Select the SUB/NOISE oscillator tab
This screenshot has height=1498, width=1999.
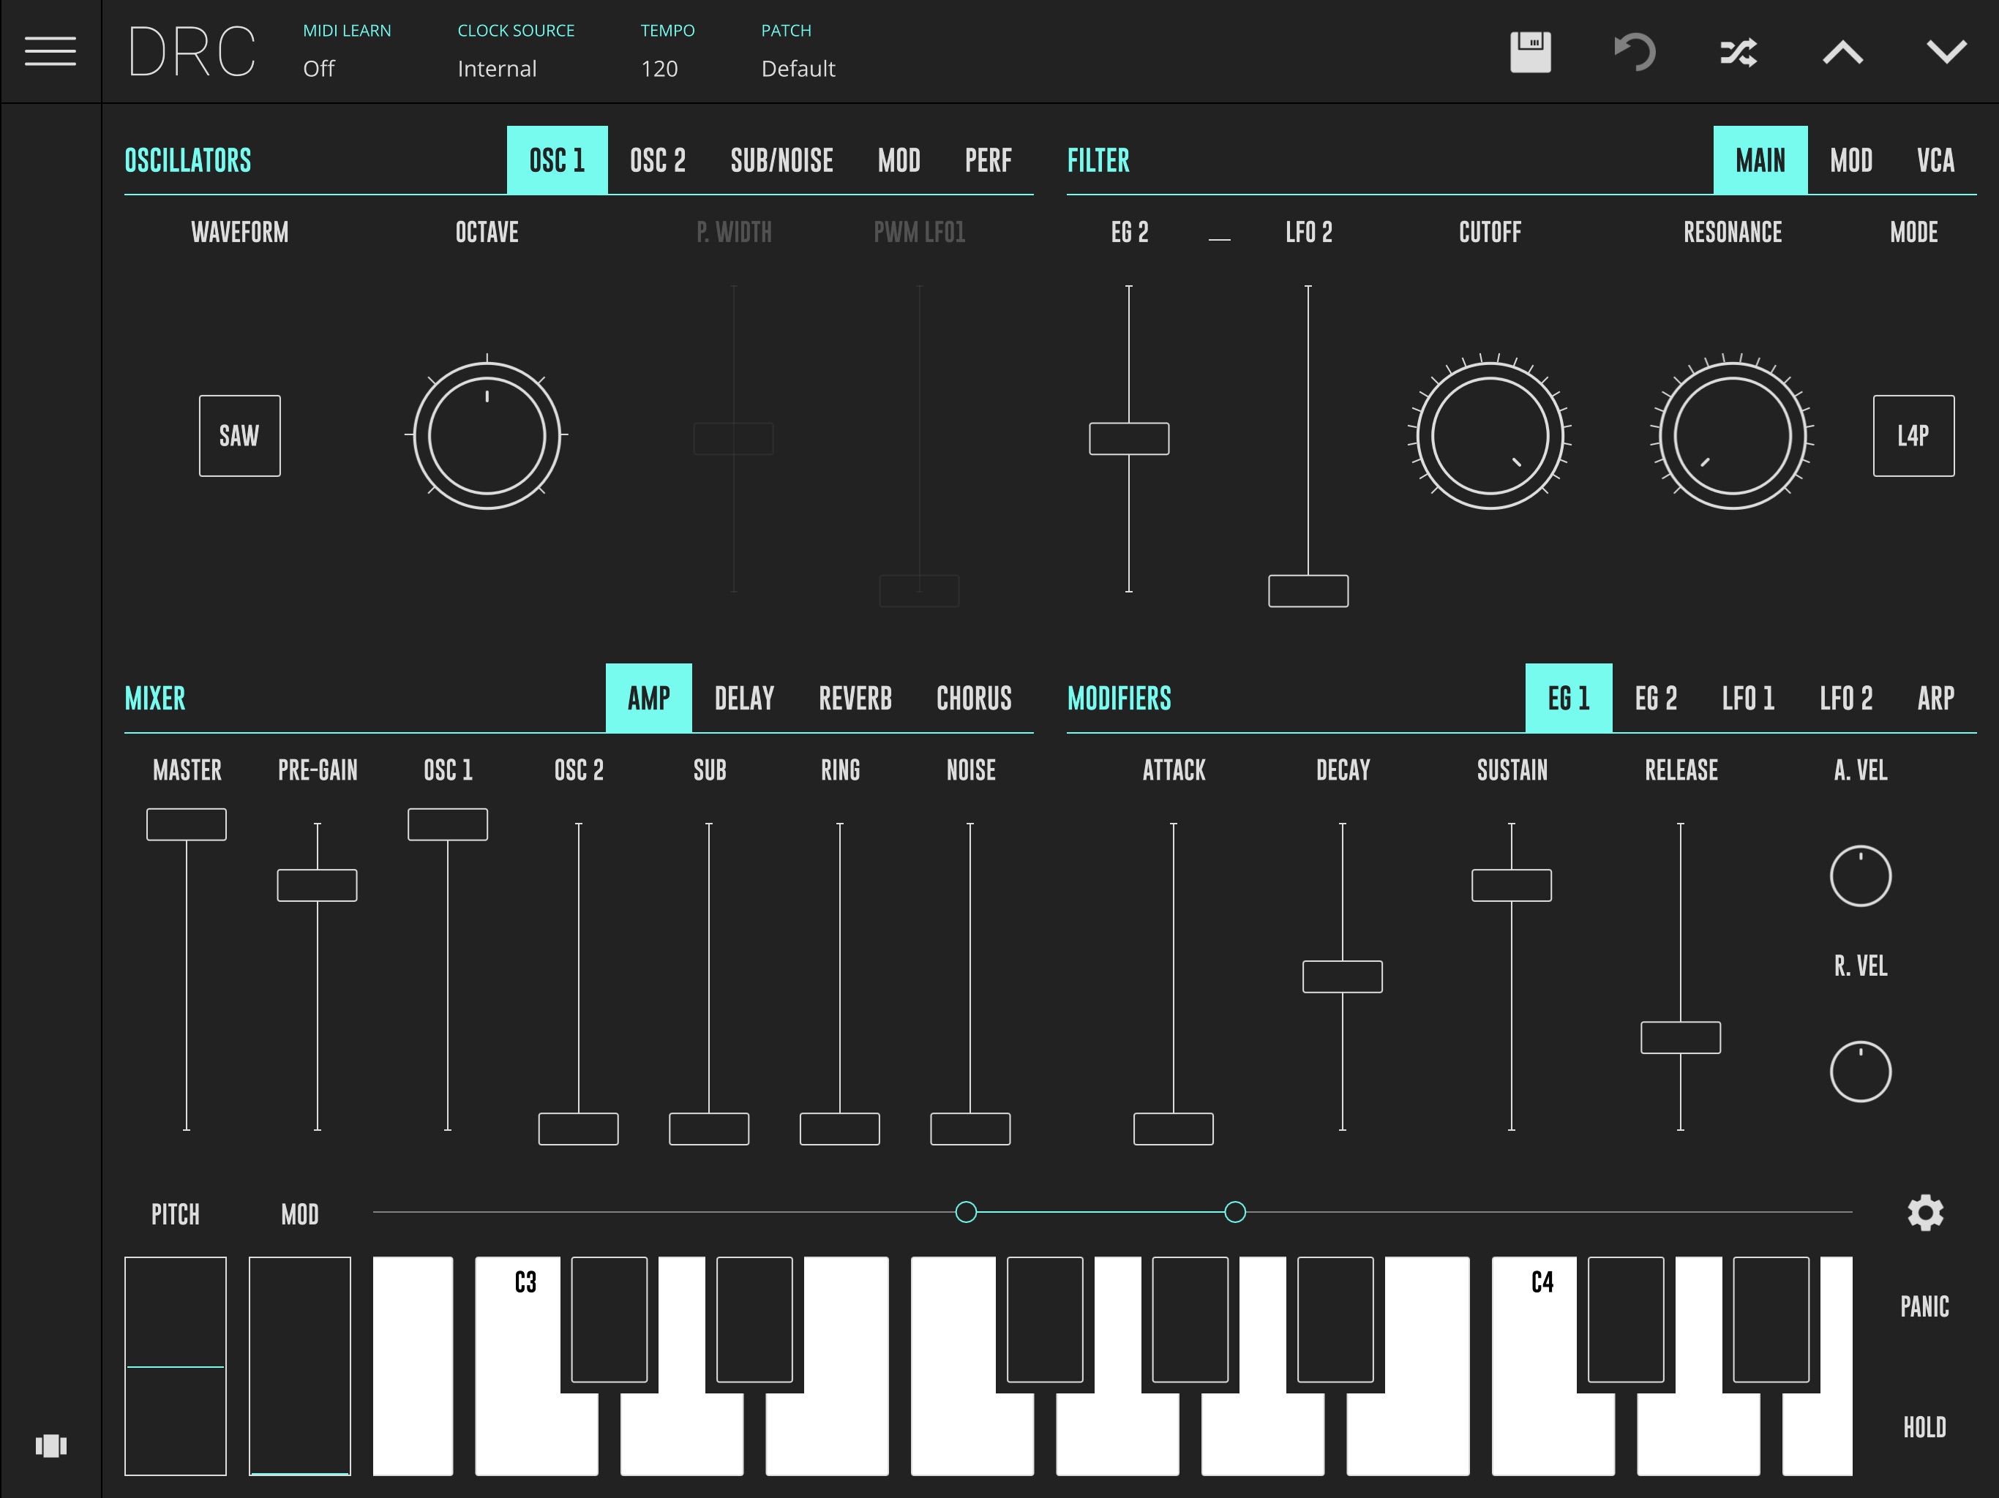781,157
